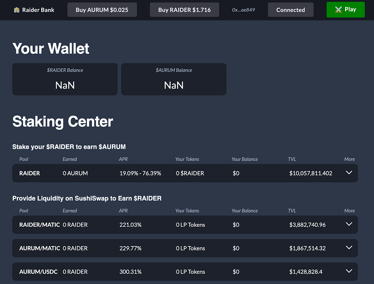Click the Buy RAIDER $1.716 button
Image resolution: width=374 pixels, height=284 pixels.
184,10
